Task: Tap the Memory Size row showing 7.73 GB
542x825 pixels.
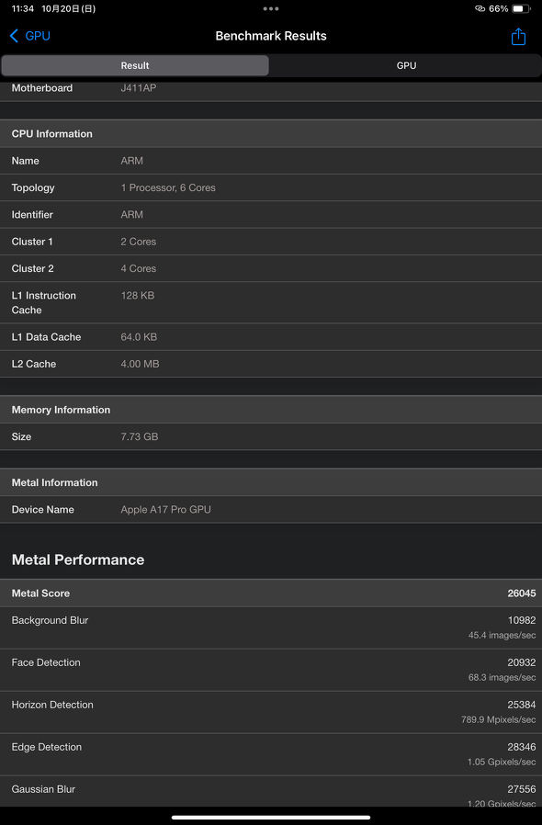Action: point(271,436)
